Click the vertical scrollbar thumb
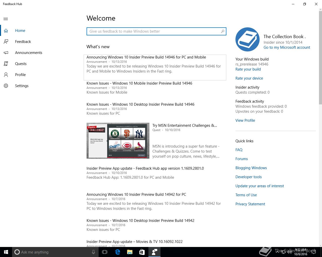 320,57
